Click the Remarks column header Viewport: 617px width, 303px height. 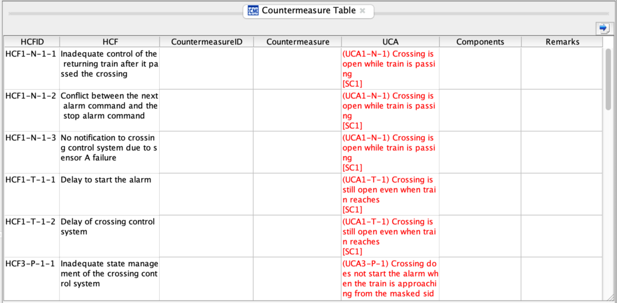[x=562, y=42]
